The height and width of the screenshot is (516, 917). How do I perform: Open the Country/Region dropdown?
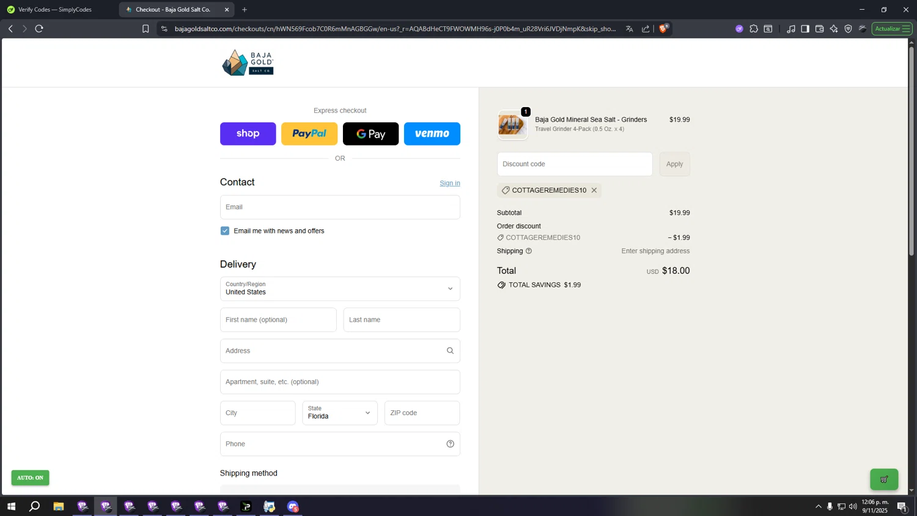pyautogui.click(x=340, y=289)
